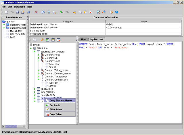Click the Category column header

coord(68,21)
